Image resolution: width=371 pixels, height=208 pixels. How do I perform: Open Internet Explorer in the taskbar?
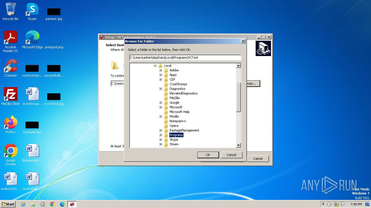[x=23, y=204]
